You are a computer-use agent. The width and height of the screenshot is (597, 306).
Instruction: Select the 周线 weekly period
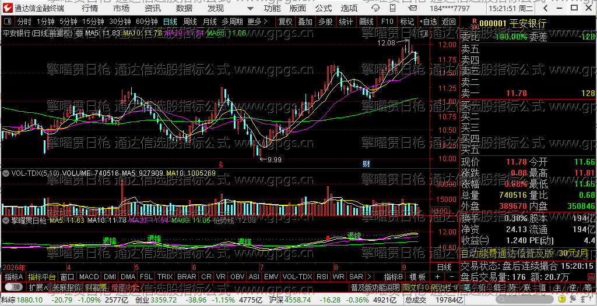tap(189, 22)
